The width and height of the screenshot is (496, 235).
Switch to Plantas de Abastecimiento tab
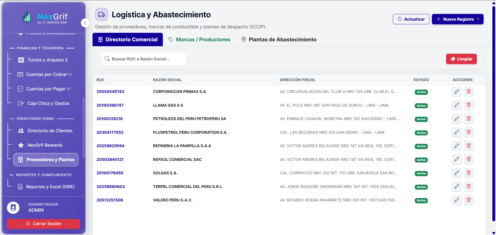279,40
